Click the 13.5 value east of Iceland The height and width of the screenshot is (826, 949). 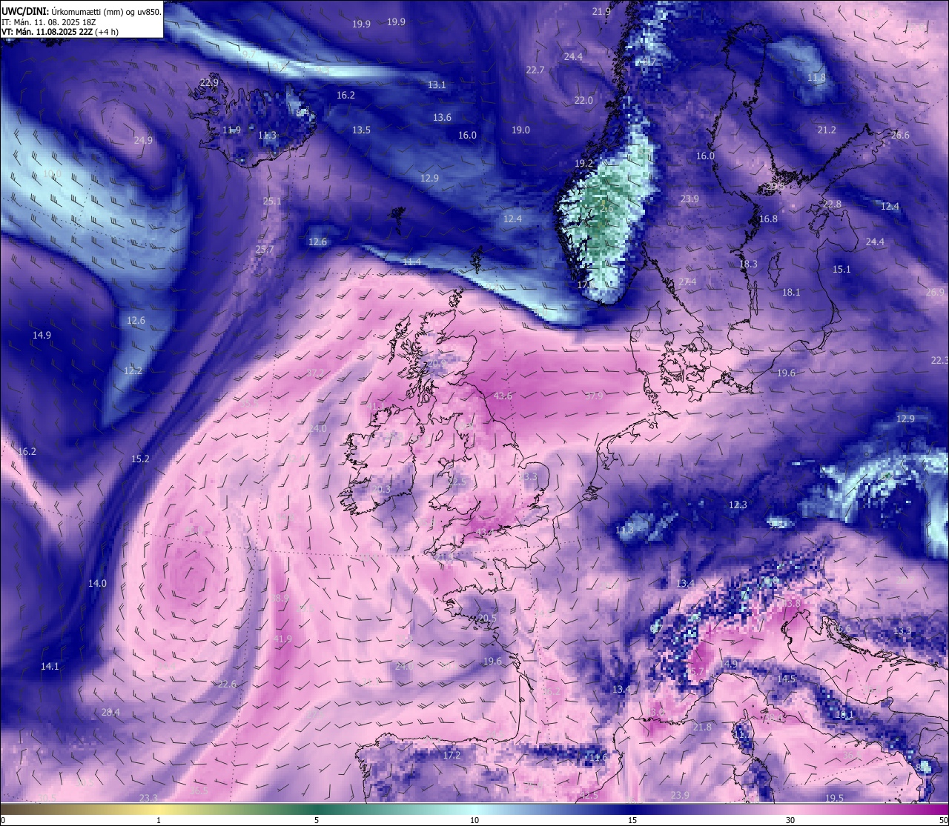[x=361, y=130]
